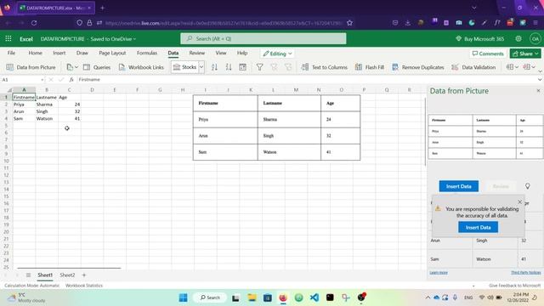
Task: Click the Search (Alt + Q) box
Action: click(x=263, y=38)
